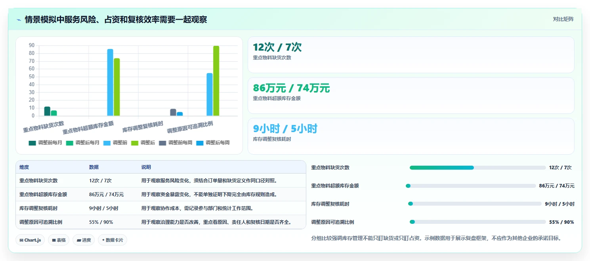Click the blue 55 bar under 可追溯比例
The width and height of the screenshot is (590, 261).
coord(210,95)
